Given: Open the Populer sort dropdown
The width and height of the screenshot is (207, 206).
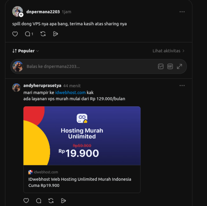Looking at the screenshot, I should click(26, 51).
